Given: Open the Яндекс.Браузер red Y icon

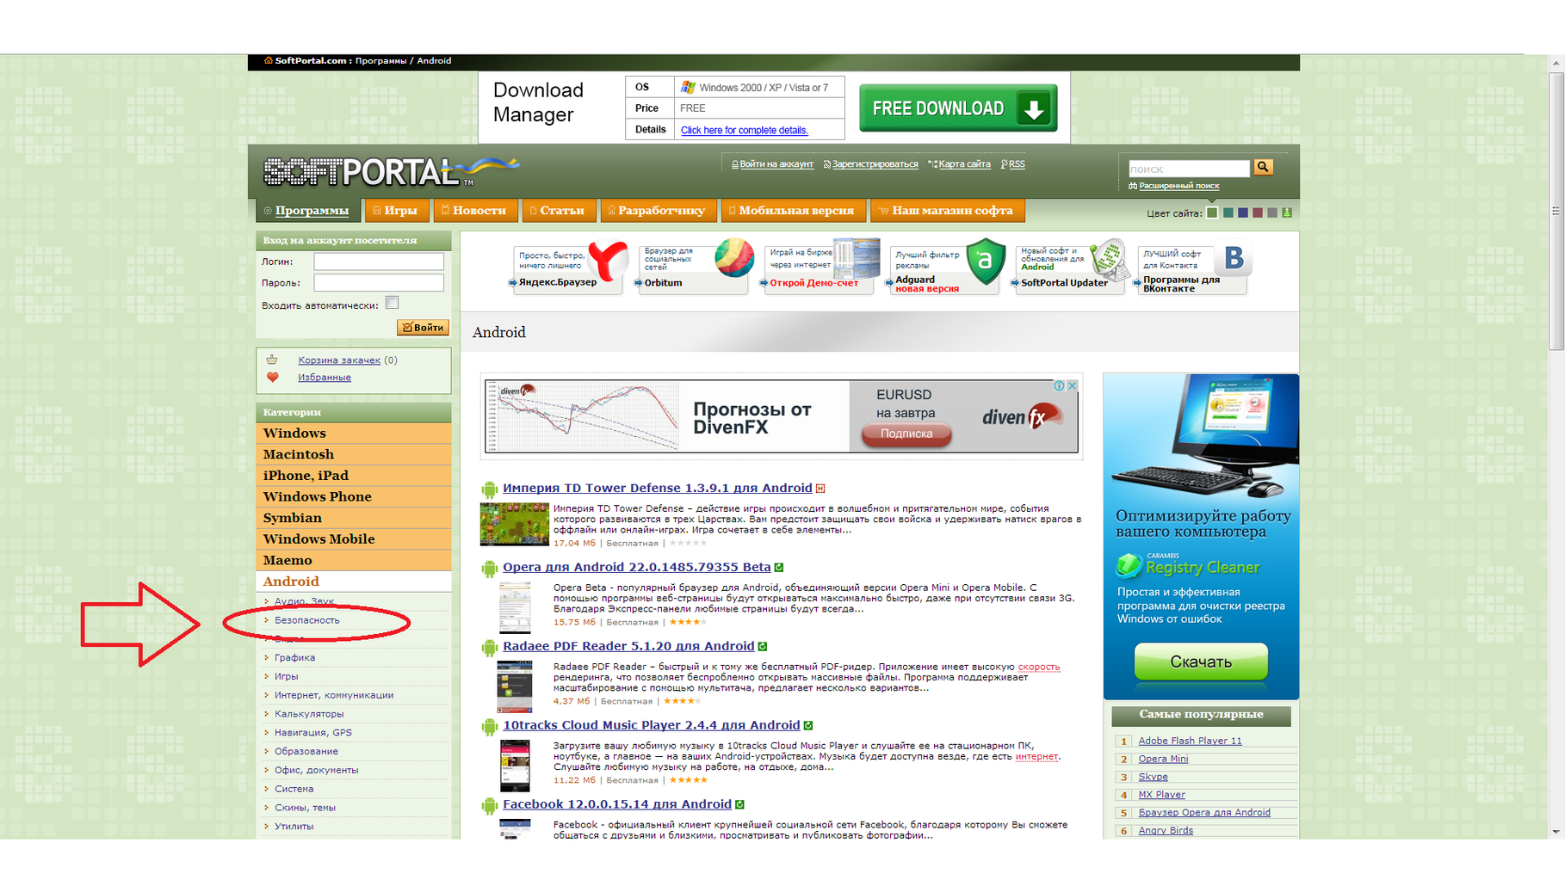Looking at the screenshot, I should click(x=609, y=259).
